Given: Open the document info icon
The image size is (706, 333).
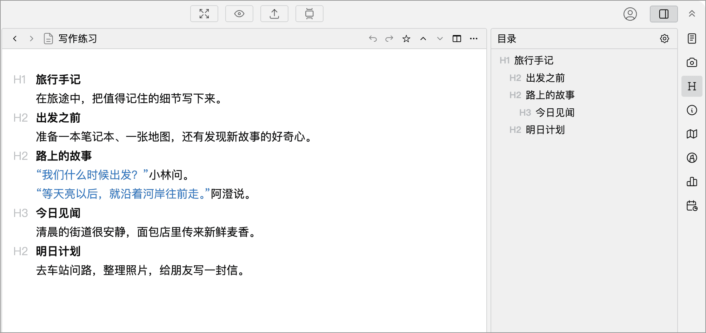Looking at the screenshot, I should pos(692,110).
